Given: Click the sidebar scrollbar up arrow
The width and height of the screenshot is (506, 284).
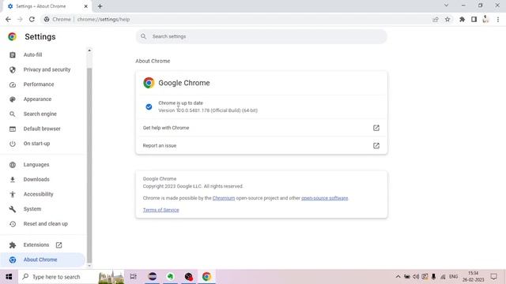Looking at the screenshot, I should [89, 50].
